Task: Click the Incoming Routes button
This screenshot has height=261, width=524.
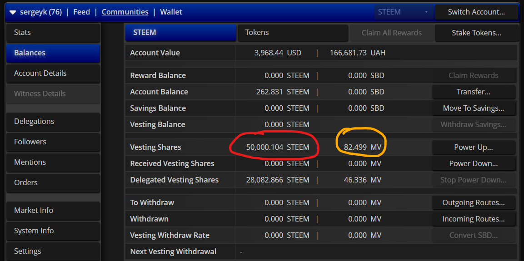Action: coord(474,219)
